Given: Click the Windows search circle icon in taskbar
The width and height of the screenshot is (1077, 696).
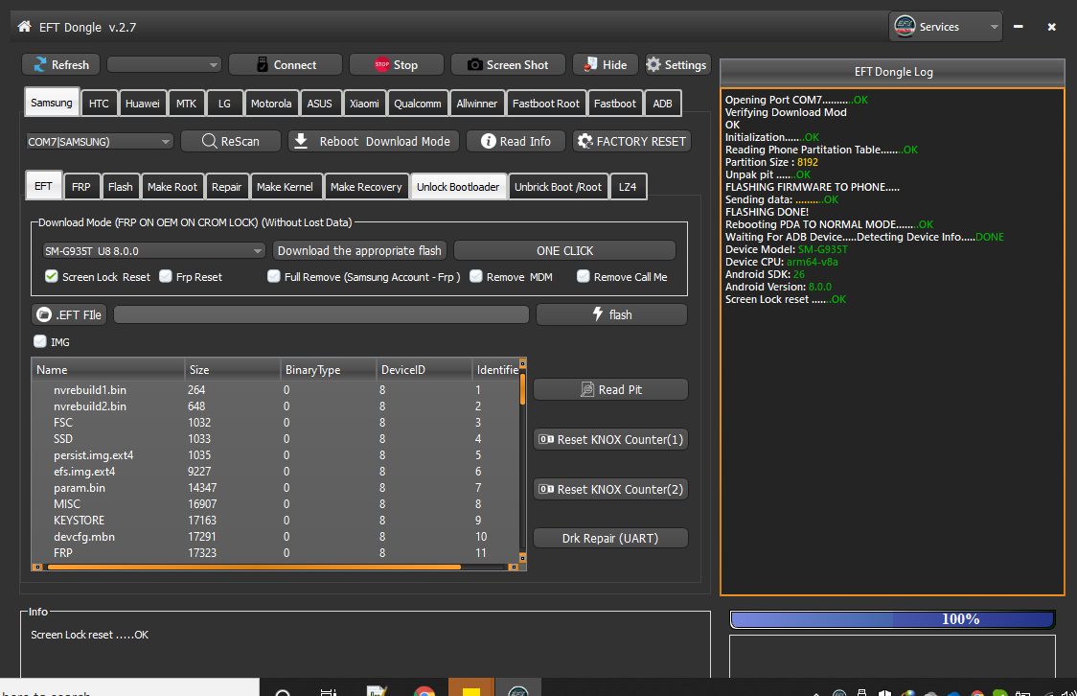Looking at the screenshot, I should pos(283,692).
